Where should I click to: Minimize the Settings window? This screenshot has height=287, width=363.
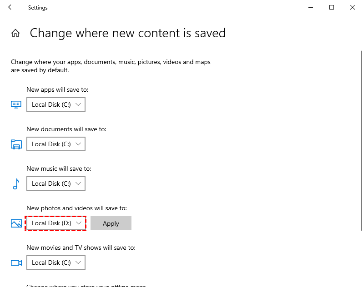311,7
